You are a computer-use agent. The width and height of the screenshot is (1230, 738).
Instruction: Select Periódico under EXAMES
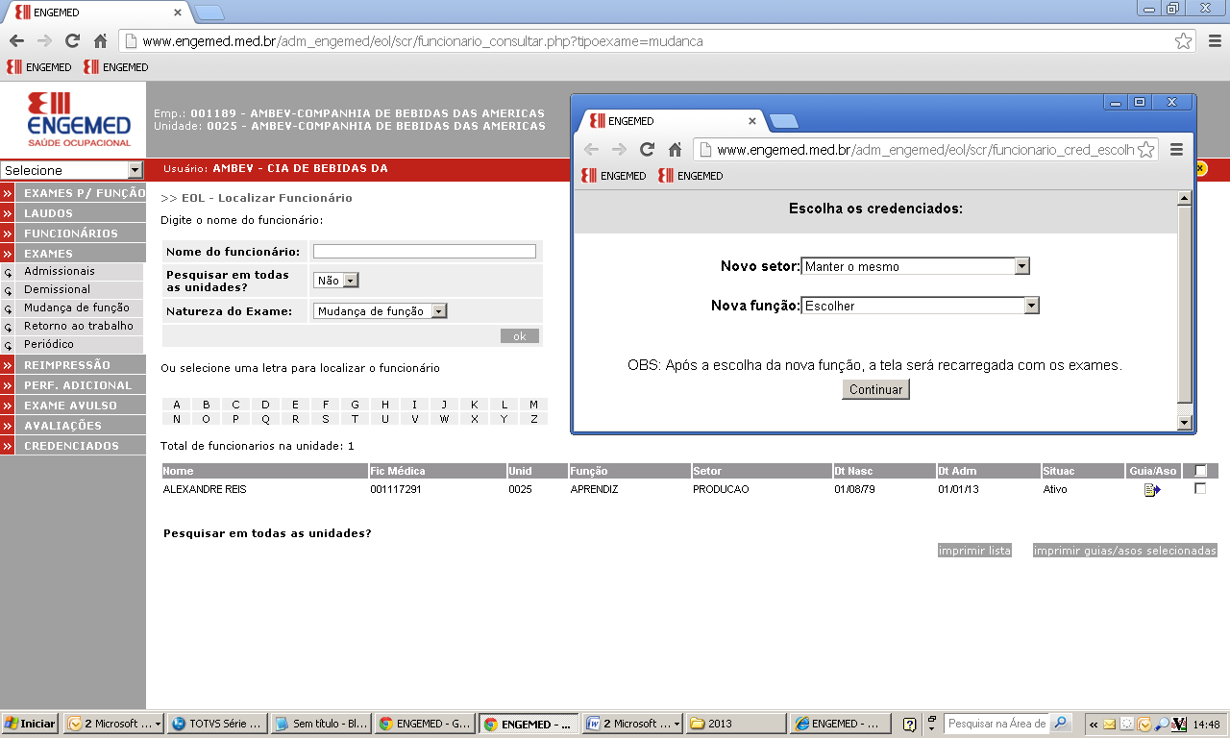(x=49, y=344)
